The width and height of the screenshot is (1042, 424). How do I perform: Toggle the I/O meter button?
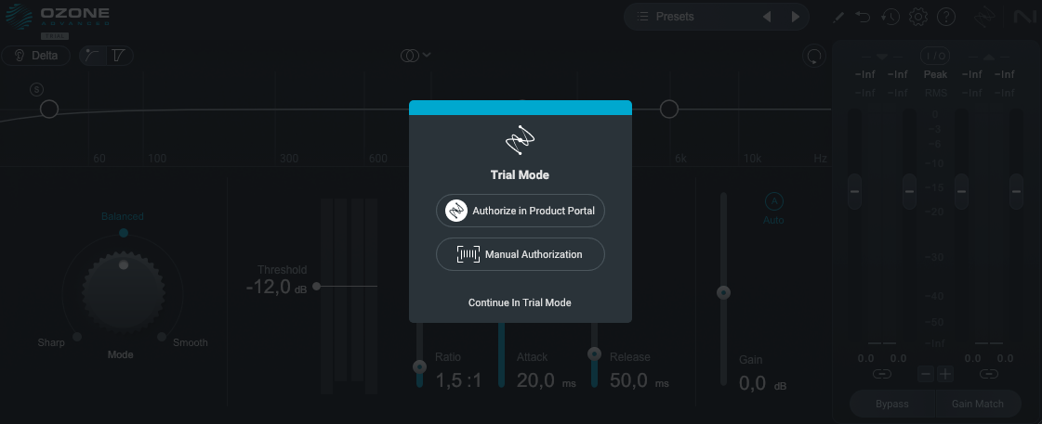point(935,56)
